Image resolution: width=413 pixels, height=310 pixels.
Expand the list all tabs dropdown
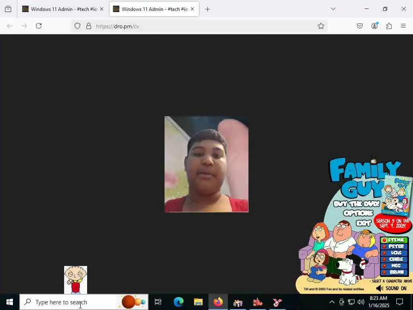click(x=333, y=9)
